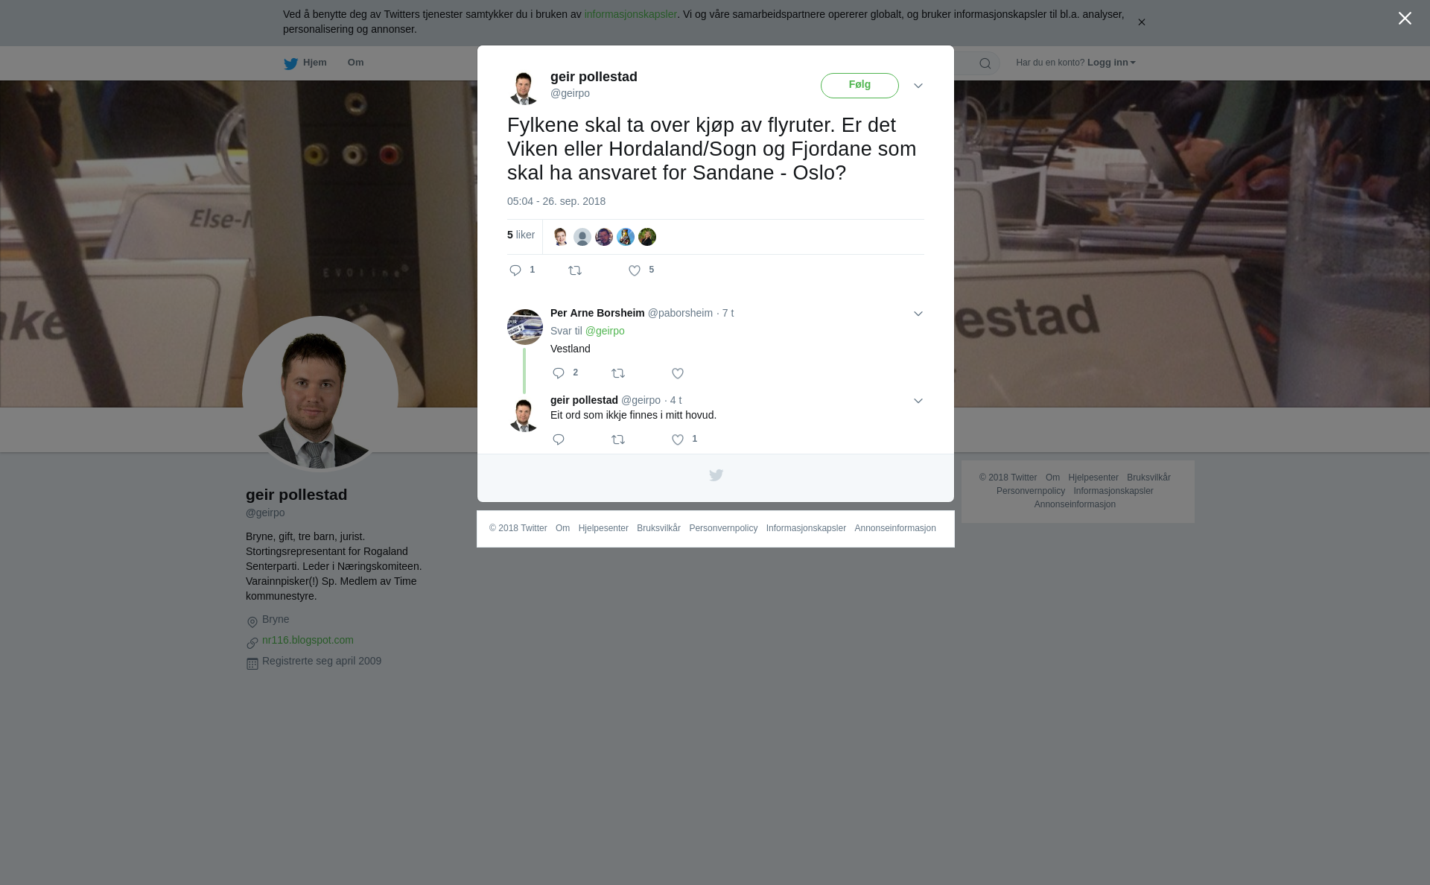Viewport: 1430px width, 885px height.
Task: Retweet the main tweet about flyruter
Action: point(575,270)
